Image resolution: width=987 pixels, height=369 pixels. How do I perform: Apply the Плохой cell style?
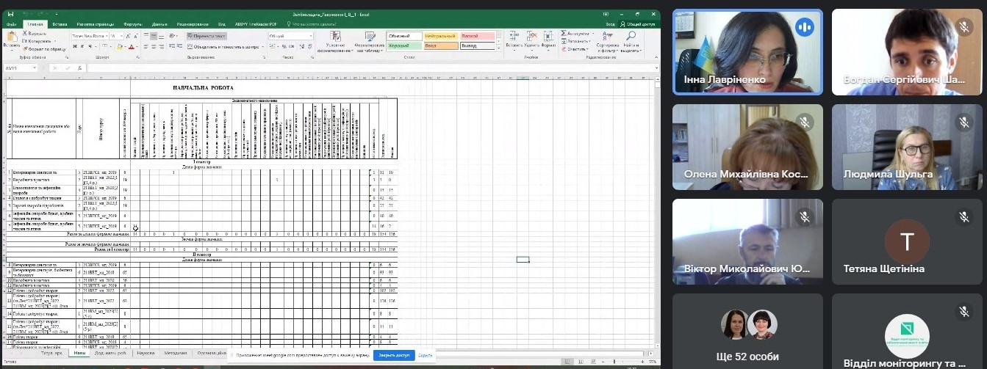tap(477, 36)
